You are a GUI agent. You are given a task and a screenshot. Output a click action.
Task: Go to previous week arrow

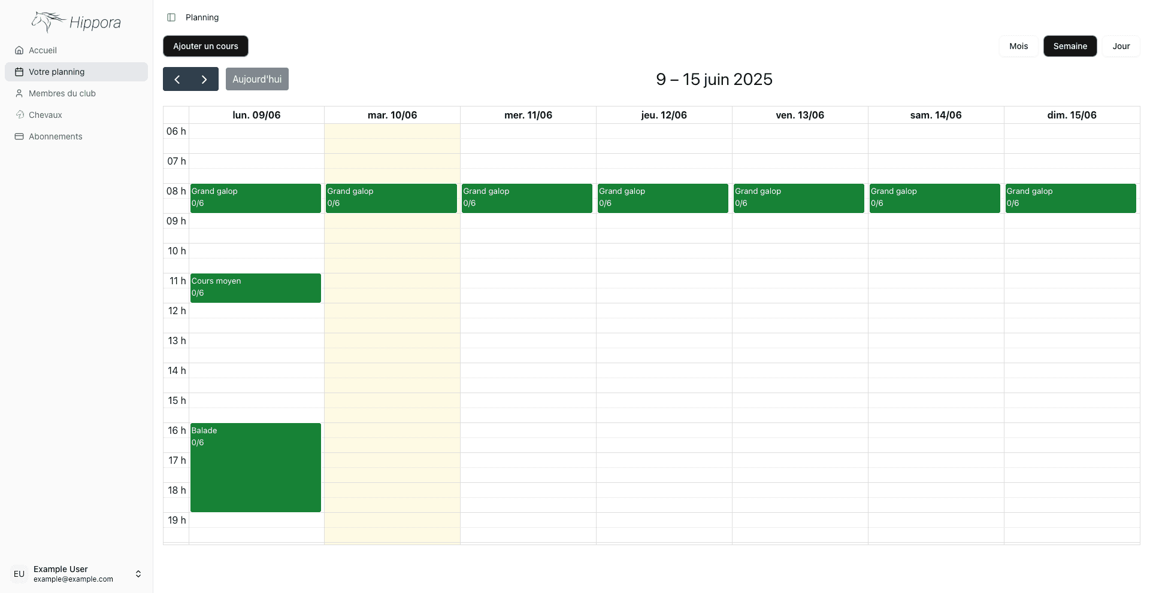point(177,79)
